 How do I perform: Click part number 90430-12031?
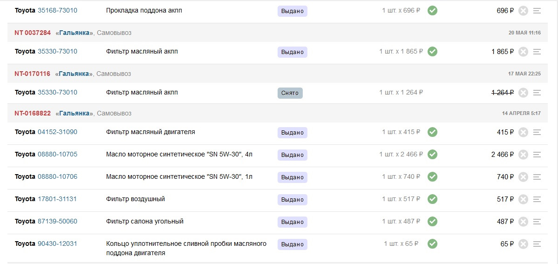(57, 244)
